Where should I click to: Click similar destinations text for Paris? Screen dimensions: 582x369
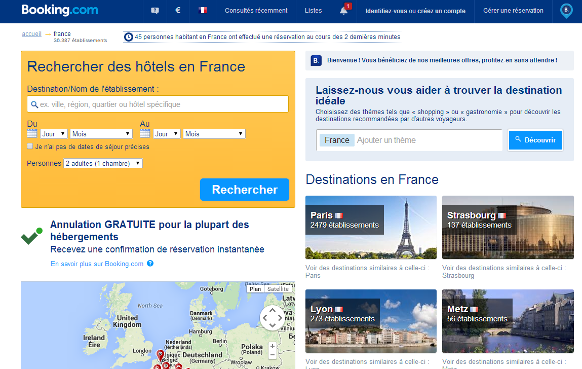tap(367, 272)
